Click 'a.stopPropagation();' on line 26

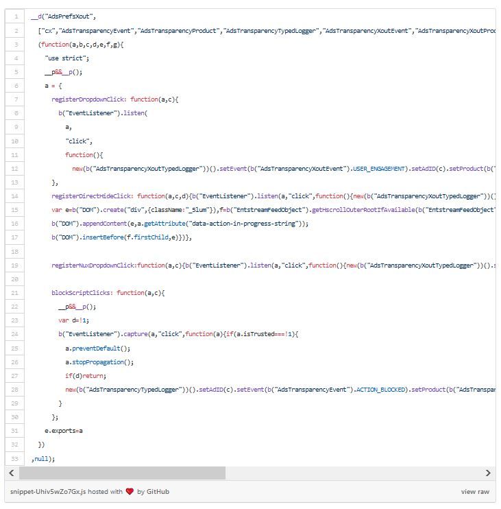tap(99, 362)
